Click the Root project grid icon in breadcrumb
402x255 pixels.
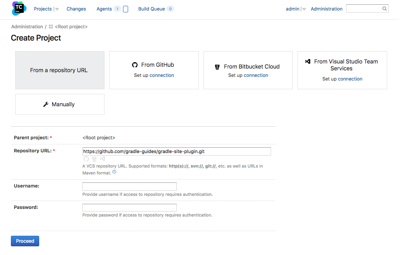(51, 27)
